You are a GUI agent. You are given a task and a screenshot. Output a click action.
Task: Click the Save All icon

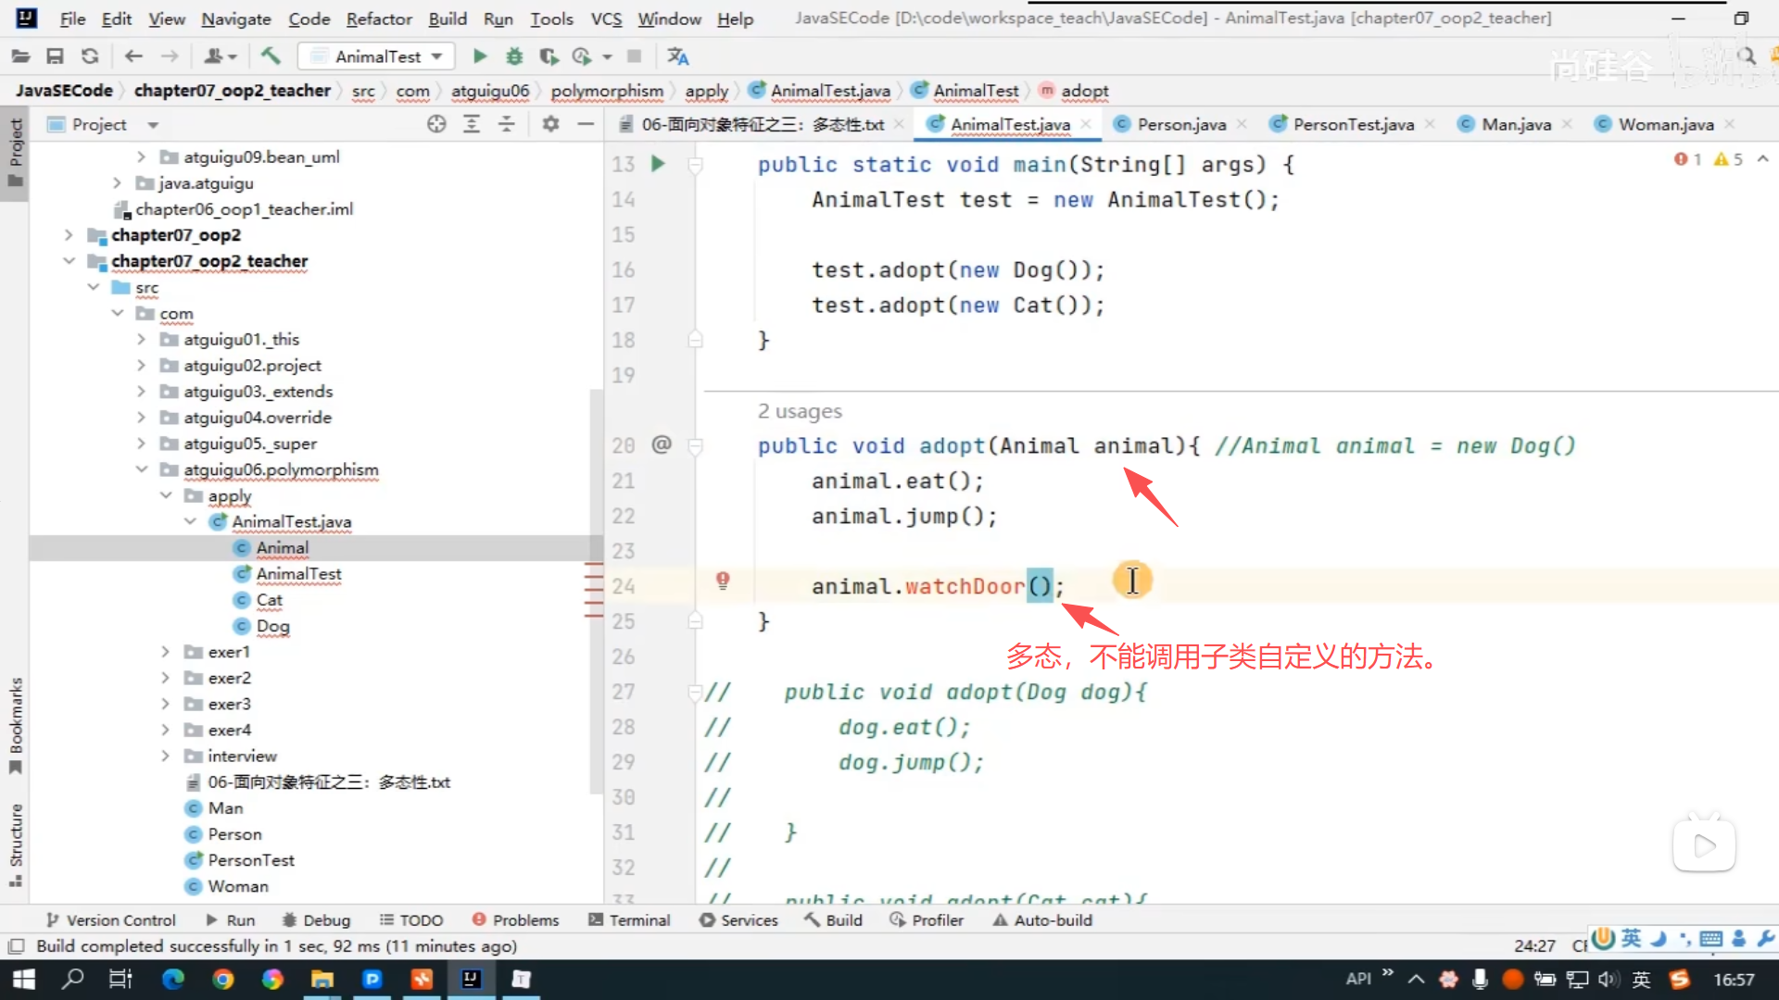pos(55,56)
